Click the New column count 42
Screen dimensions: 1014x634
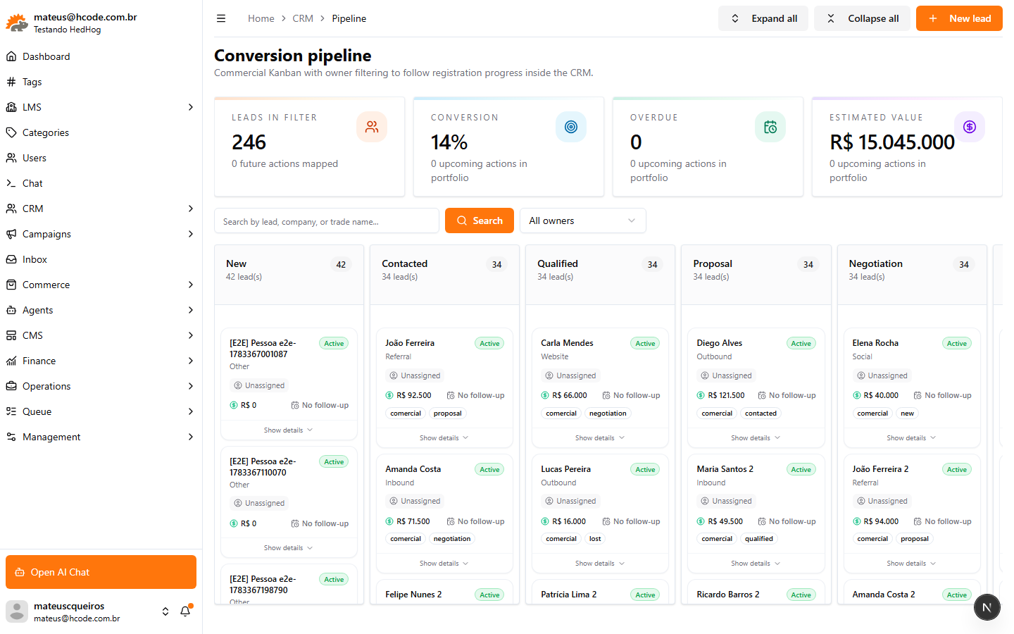tap(341, 264)
